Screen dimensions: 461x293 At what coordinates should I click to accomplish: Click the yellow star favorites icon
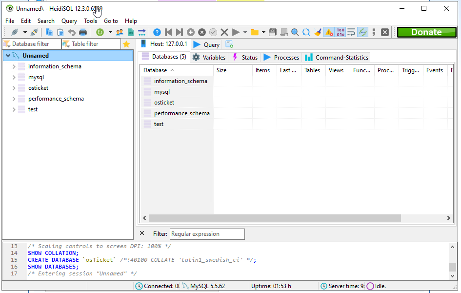pyautogui.click(x=126, y=44)
